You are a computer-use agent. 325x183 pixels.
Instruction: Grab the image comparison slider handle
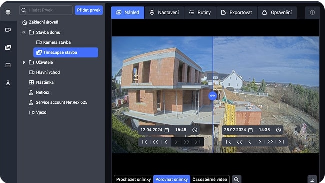pos(212,96)
